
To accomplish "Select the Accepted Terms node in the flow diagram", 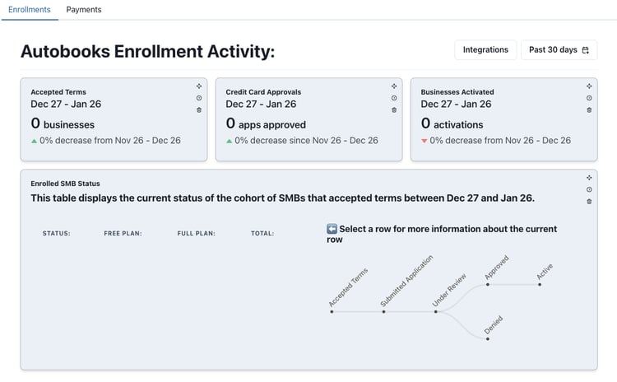I will point(332,312).
